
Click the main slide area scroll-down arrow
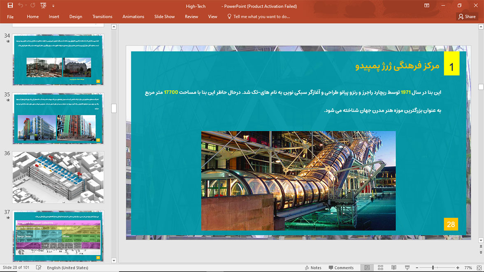(x=481, y=240)
